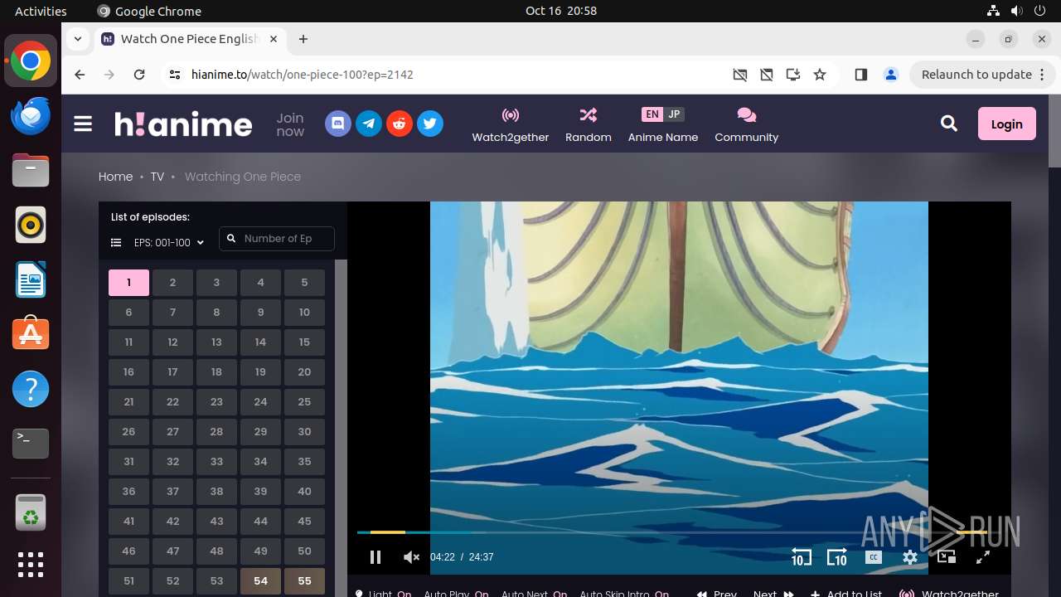Open Activities overview

click(x=41, y=11)
